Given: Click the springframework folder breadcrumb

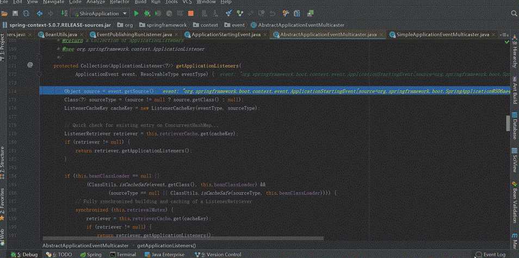Looking at the screenshot, I should [x=163, y=25].
